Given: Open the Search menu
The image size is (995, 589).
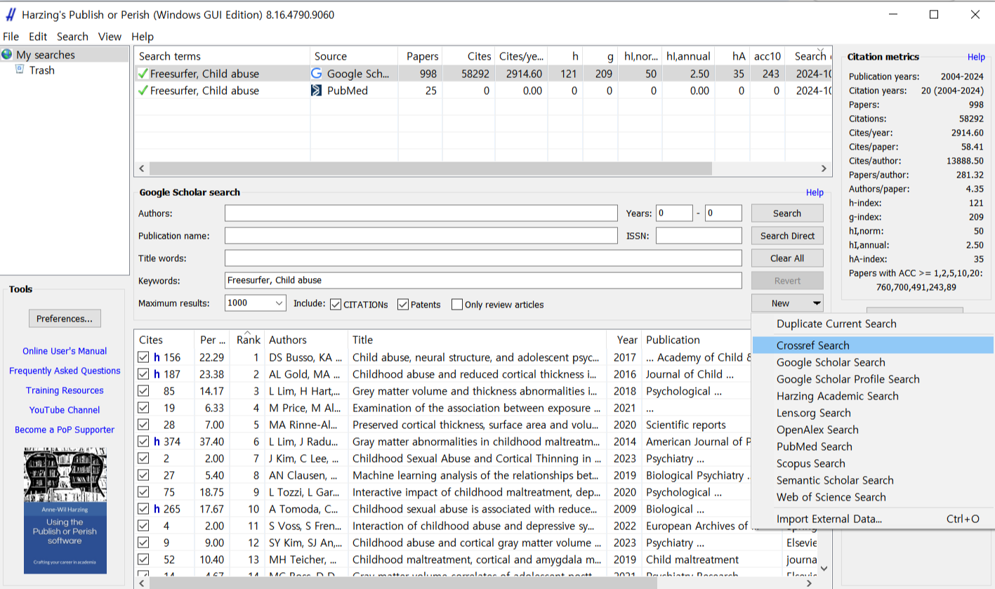Looking at the screenshot, I should (72, 37).
